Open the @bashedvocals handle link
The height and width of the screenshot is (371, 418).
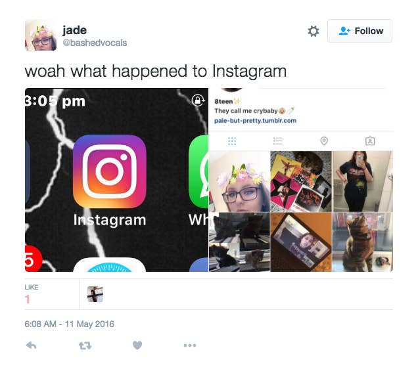[95, 43]
